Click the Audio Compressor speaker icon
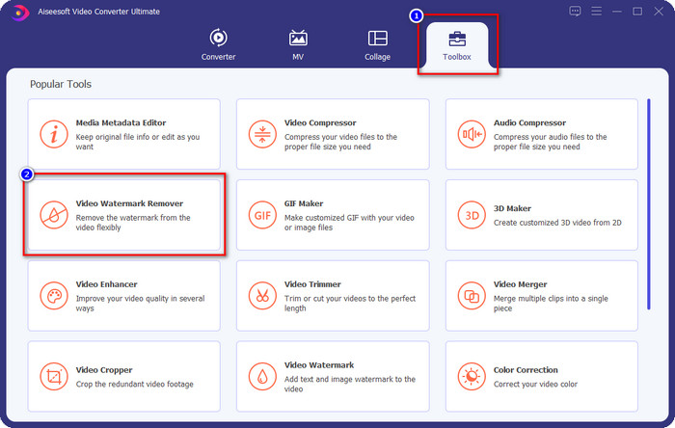The image size is (675, 428). pyautogui.click(x=471, y=133)
